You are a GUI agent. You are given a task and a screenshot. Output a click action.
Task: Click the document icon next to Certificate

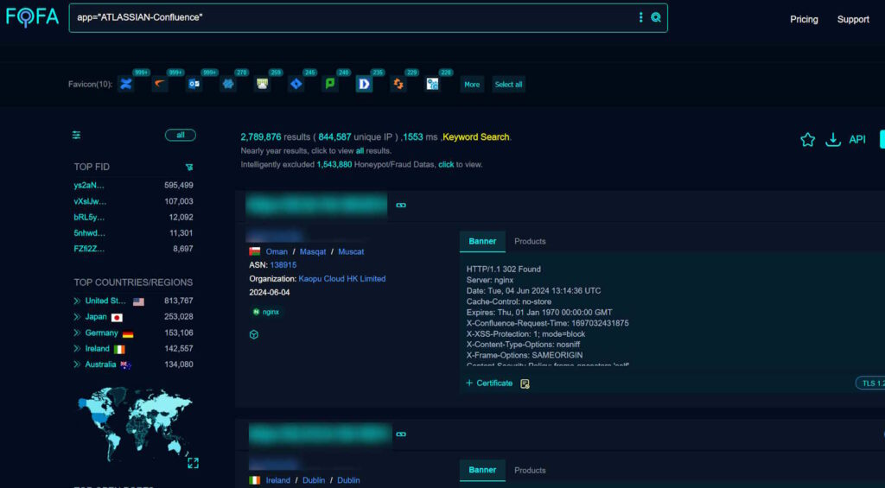point(525,383)
